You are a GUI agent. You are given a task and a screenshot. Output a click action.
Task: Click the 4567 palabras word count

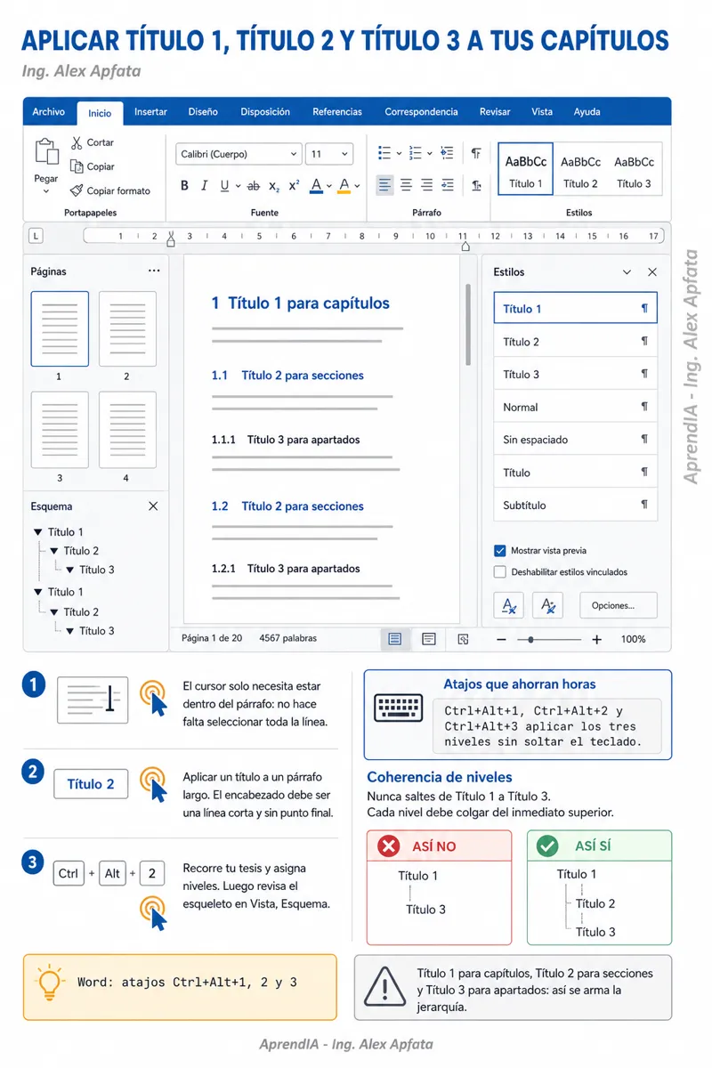[287, 638]
